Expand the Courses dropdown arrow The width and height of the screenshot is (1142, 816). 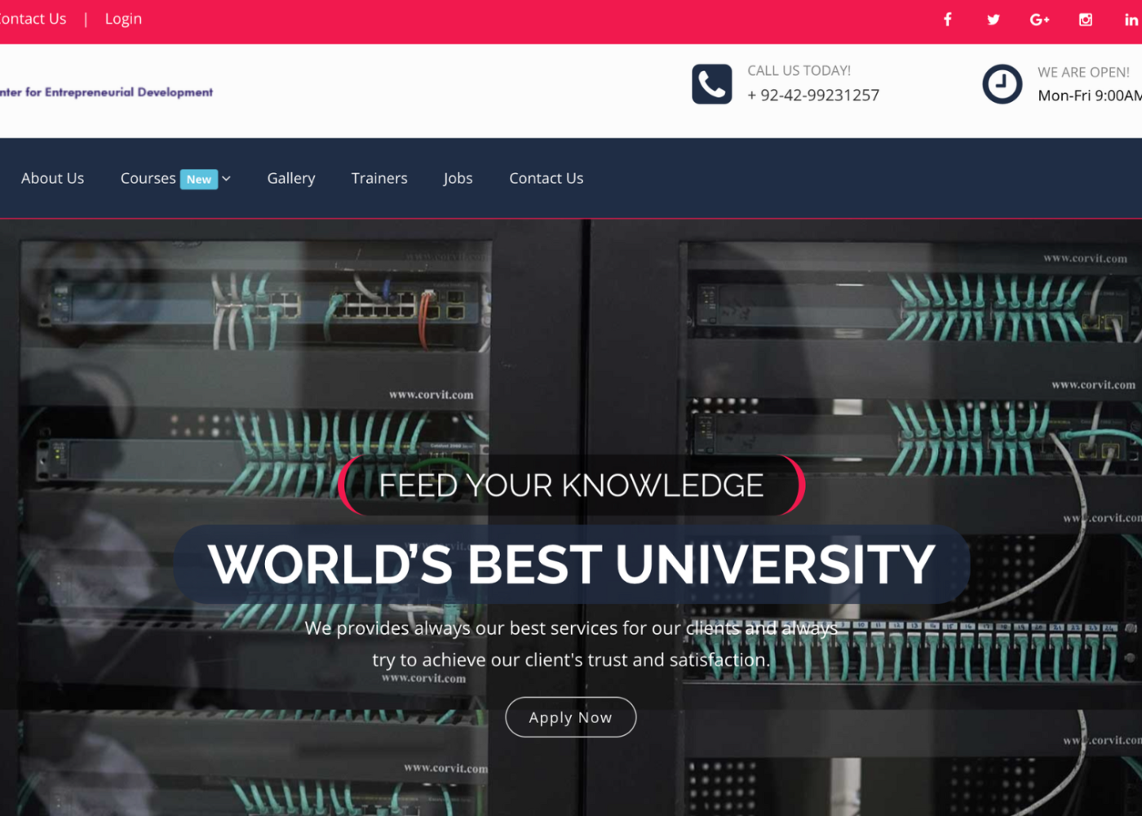(227, 179)
